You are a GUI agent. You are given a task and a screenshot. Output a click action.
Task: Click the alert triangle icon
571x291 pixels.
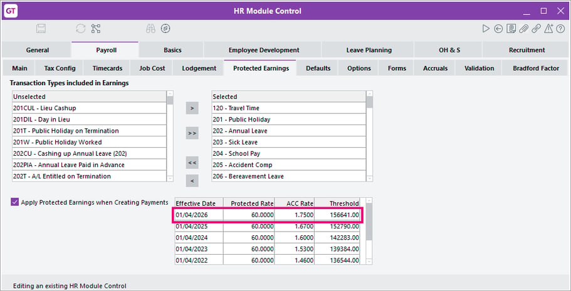pos(548,29)
